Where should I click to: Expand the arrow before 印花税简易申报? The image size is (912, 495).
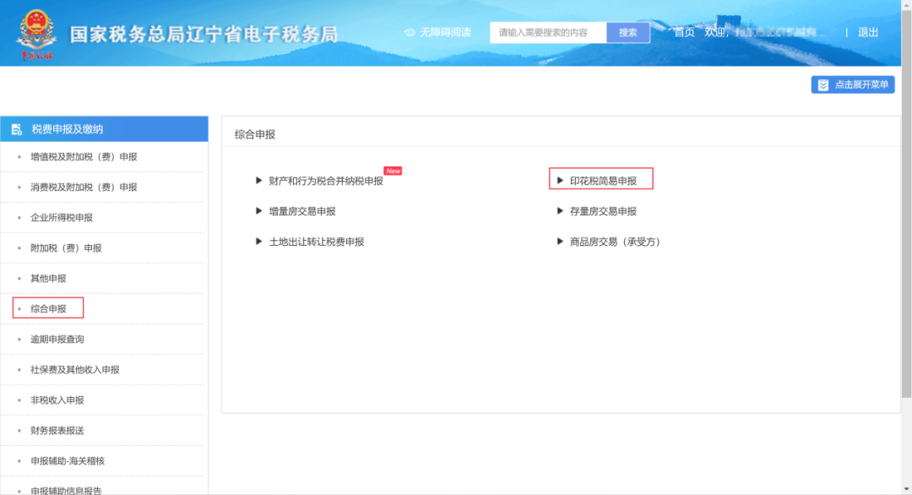tap(560, 180)
